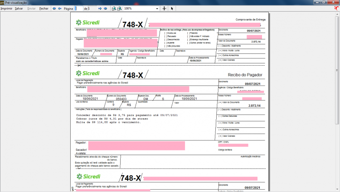Minimize the Pré-visualização window
Screen dimensions: 340x192
[x=317, y=2]
